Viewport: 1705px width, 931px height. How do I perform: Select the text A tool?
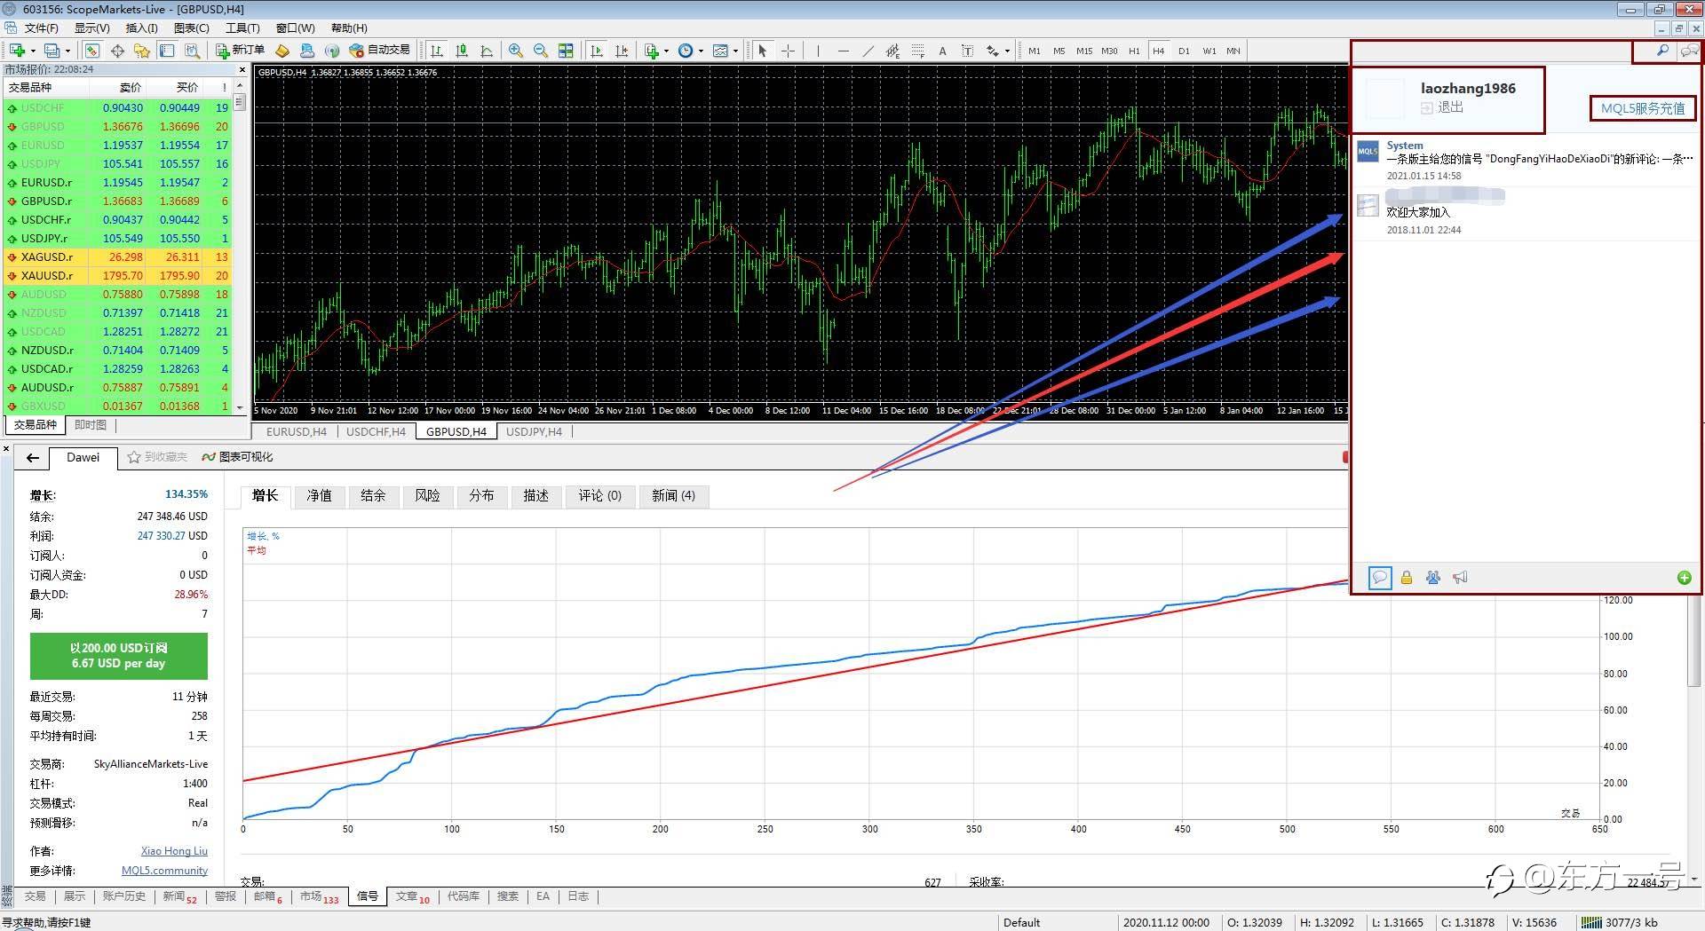coord(942,51)
